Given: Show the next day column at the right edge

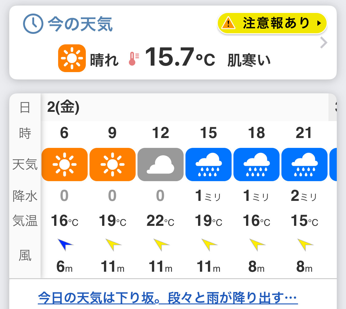Looking at the screenshot, I should pyautogui.click(x=333, y=107).
